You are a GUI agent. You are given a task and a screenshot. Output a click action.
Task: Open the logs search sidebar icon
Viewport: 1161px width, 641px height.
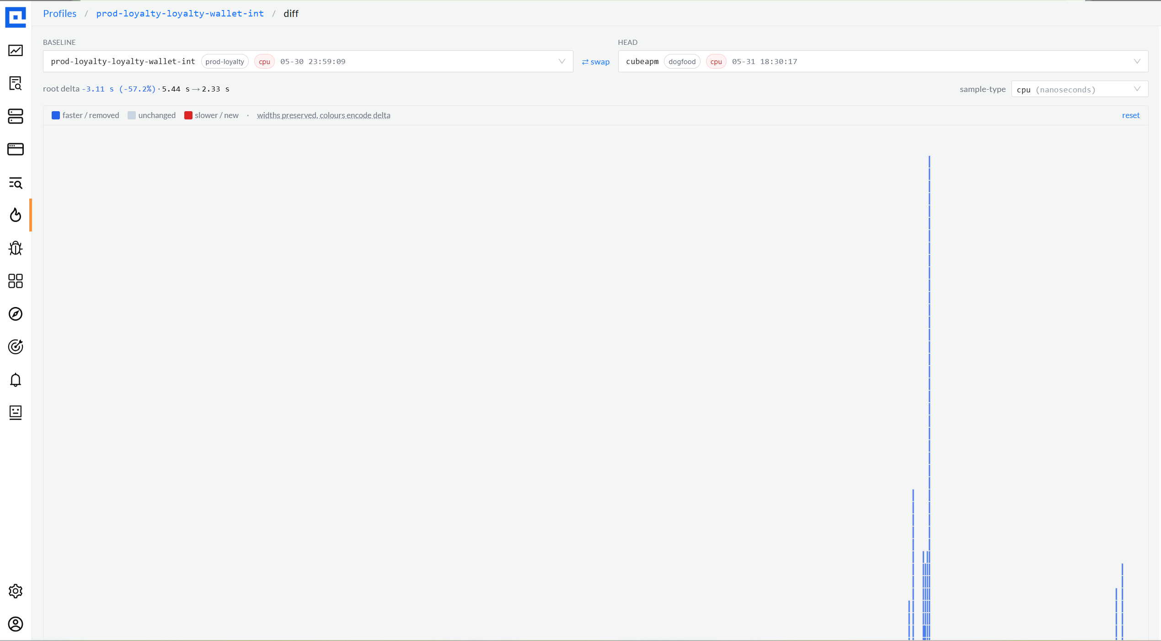pyautogui.click(x=16, y=183)
